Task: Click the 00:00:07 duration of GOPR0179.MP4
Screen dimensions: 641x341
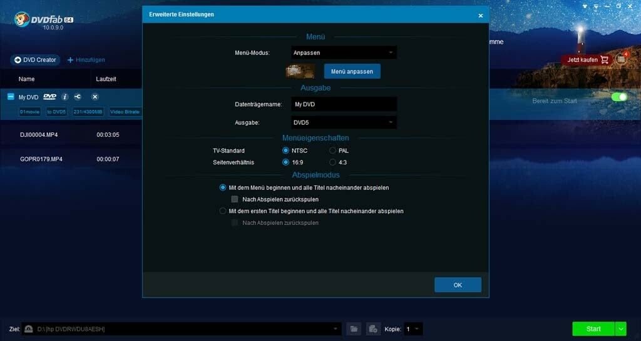Action: click(108, 159)
